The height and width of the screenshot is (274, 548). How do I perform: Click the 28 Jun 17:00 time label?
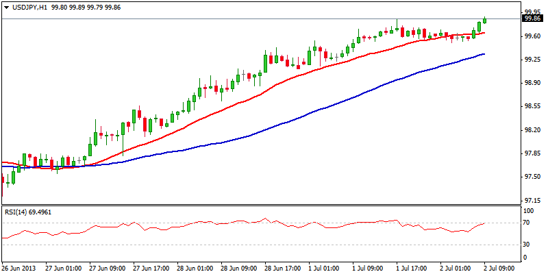(x=283, y=269)
